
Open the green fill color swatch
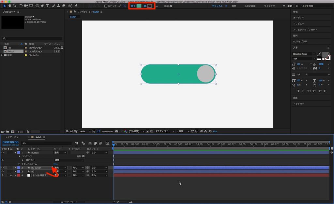pyautogui.click(x=139, y=6)
